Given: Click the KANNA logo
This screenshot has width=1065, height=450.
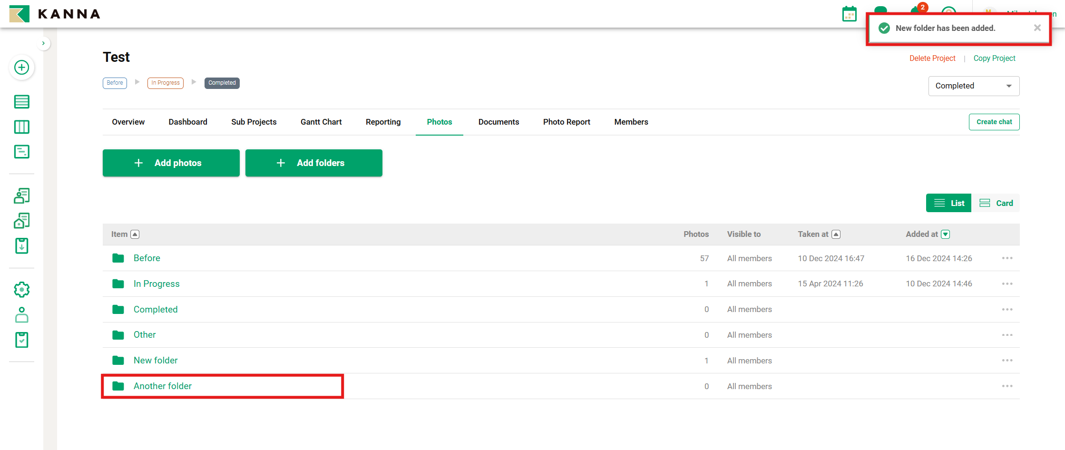Looking at the screenshot, I should [x=55, y=14].
